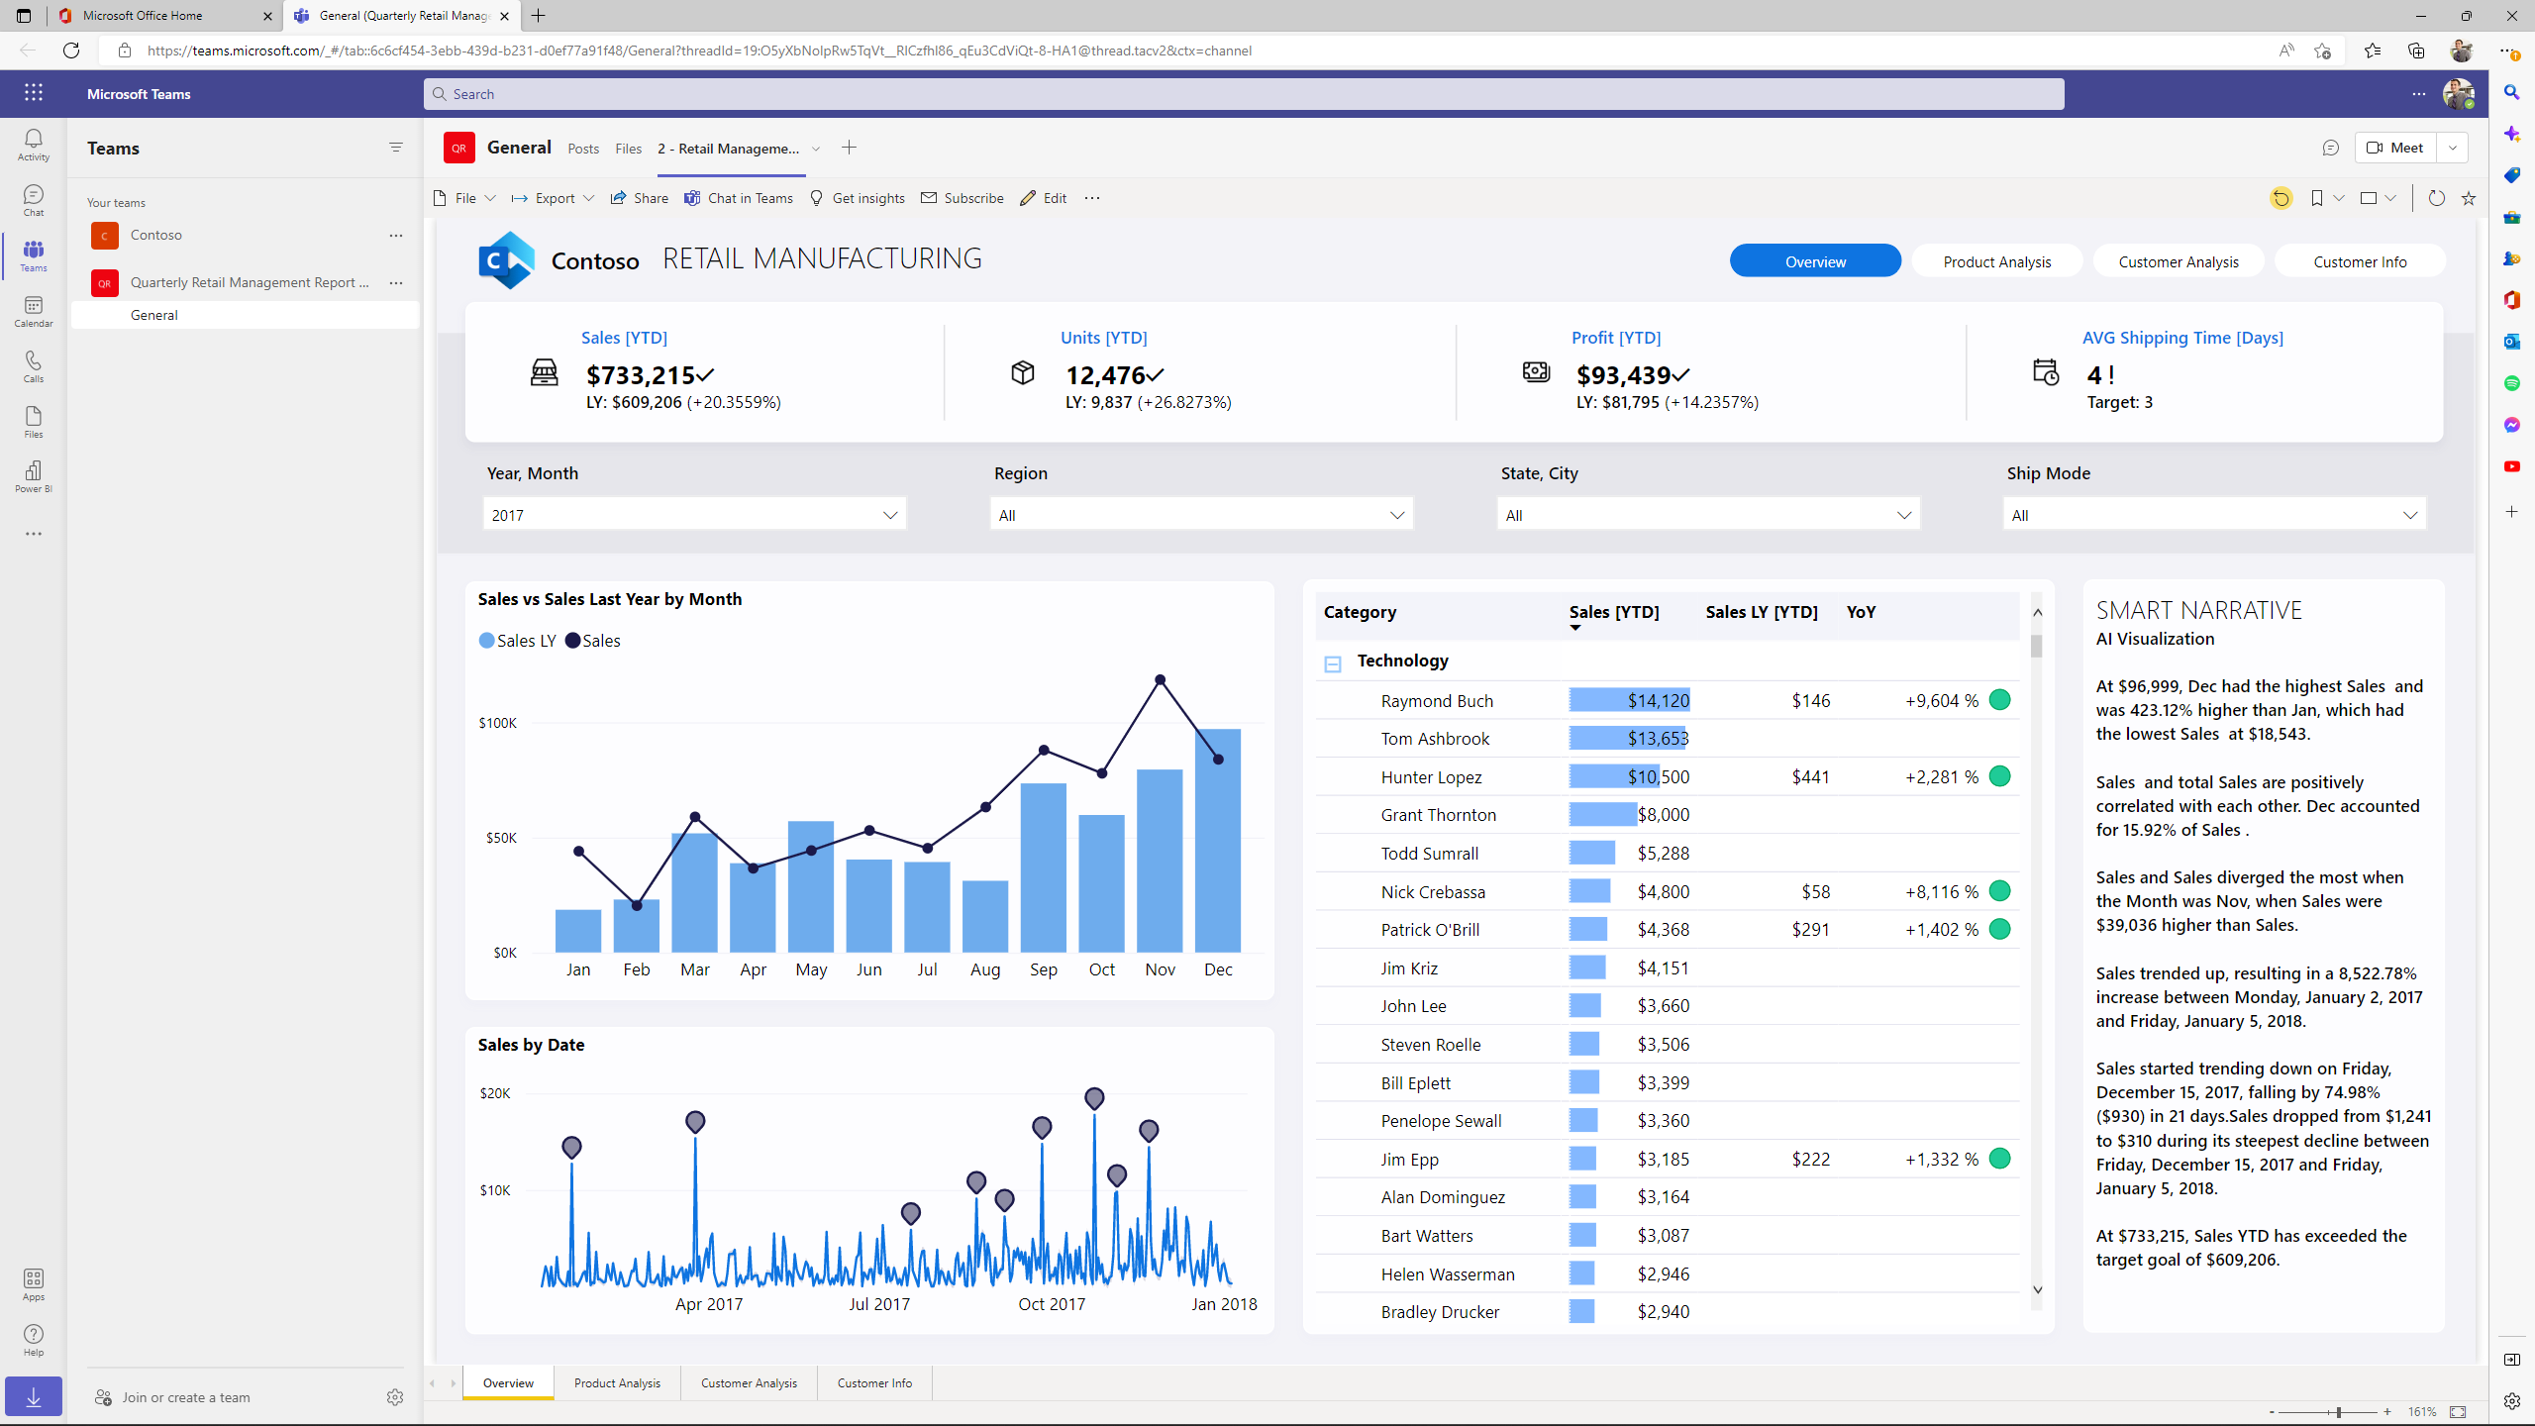Open Files in the Teams sidebar
Image resolution: width=2535 pixels, height=1426 pixels.
(33, 422)
